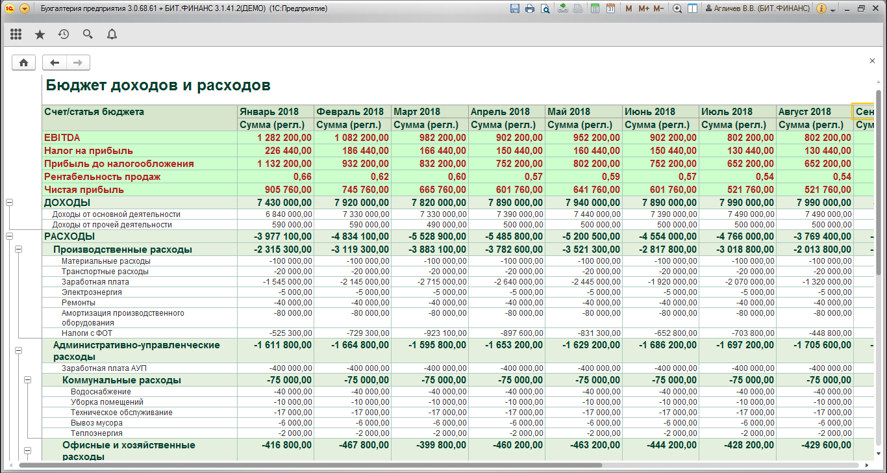Click the M memory store button
The height and width of the screenshot is (473, 887).
(x=629, y=9)
